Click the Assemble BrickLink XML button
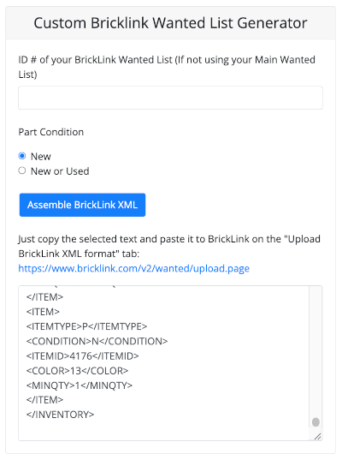 (x=82, y=205)
